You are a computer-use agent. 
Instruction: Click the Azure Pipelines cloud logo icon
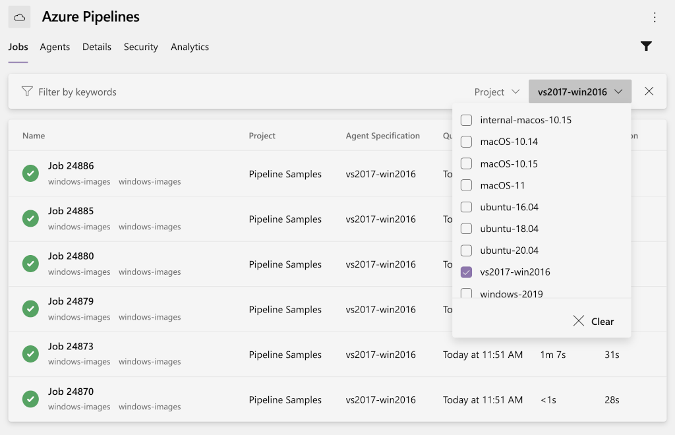click(18, 16)
